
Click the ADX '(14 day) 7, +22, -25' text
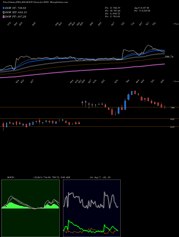click(100, 177)
